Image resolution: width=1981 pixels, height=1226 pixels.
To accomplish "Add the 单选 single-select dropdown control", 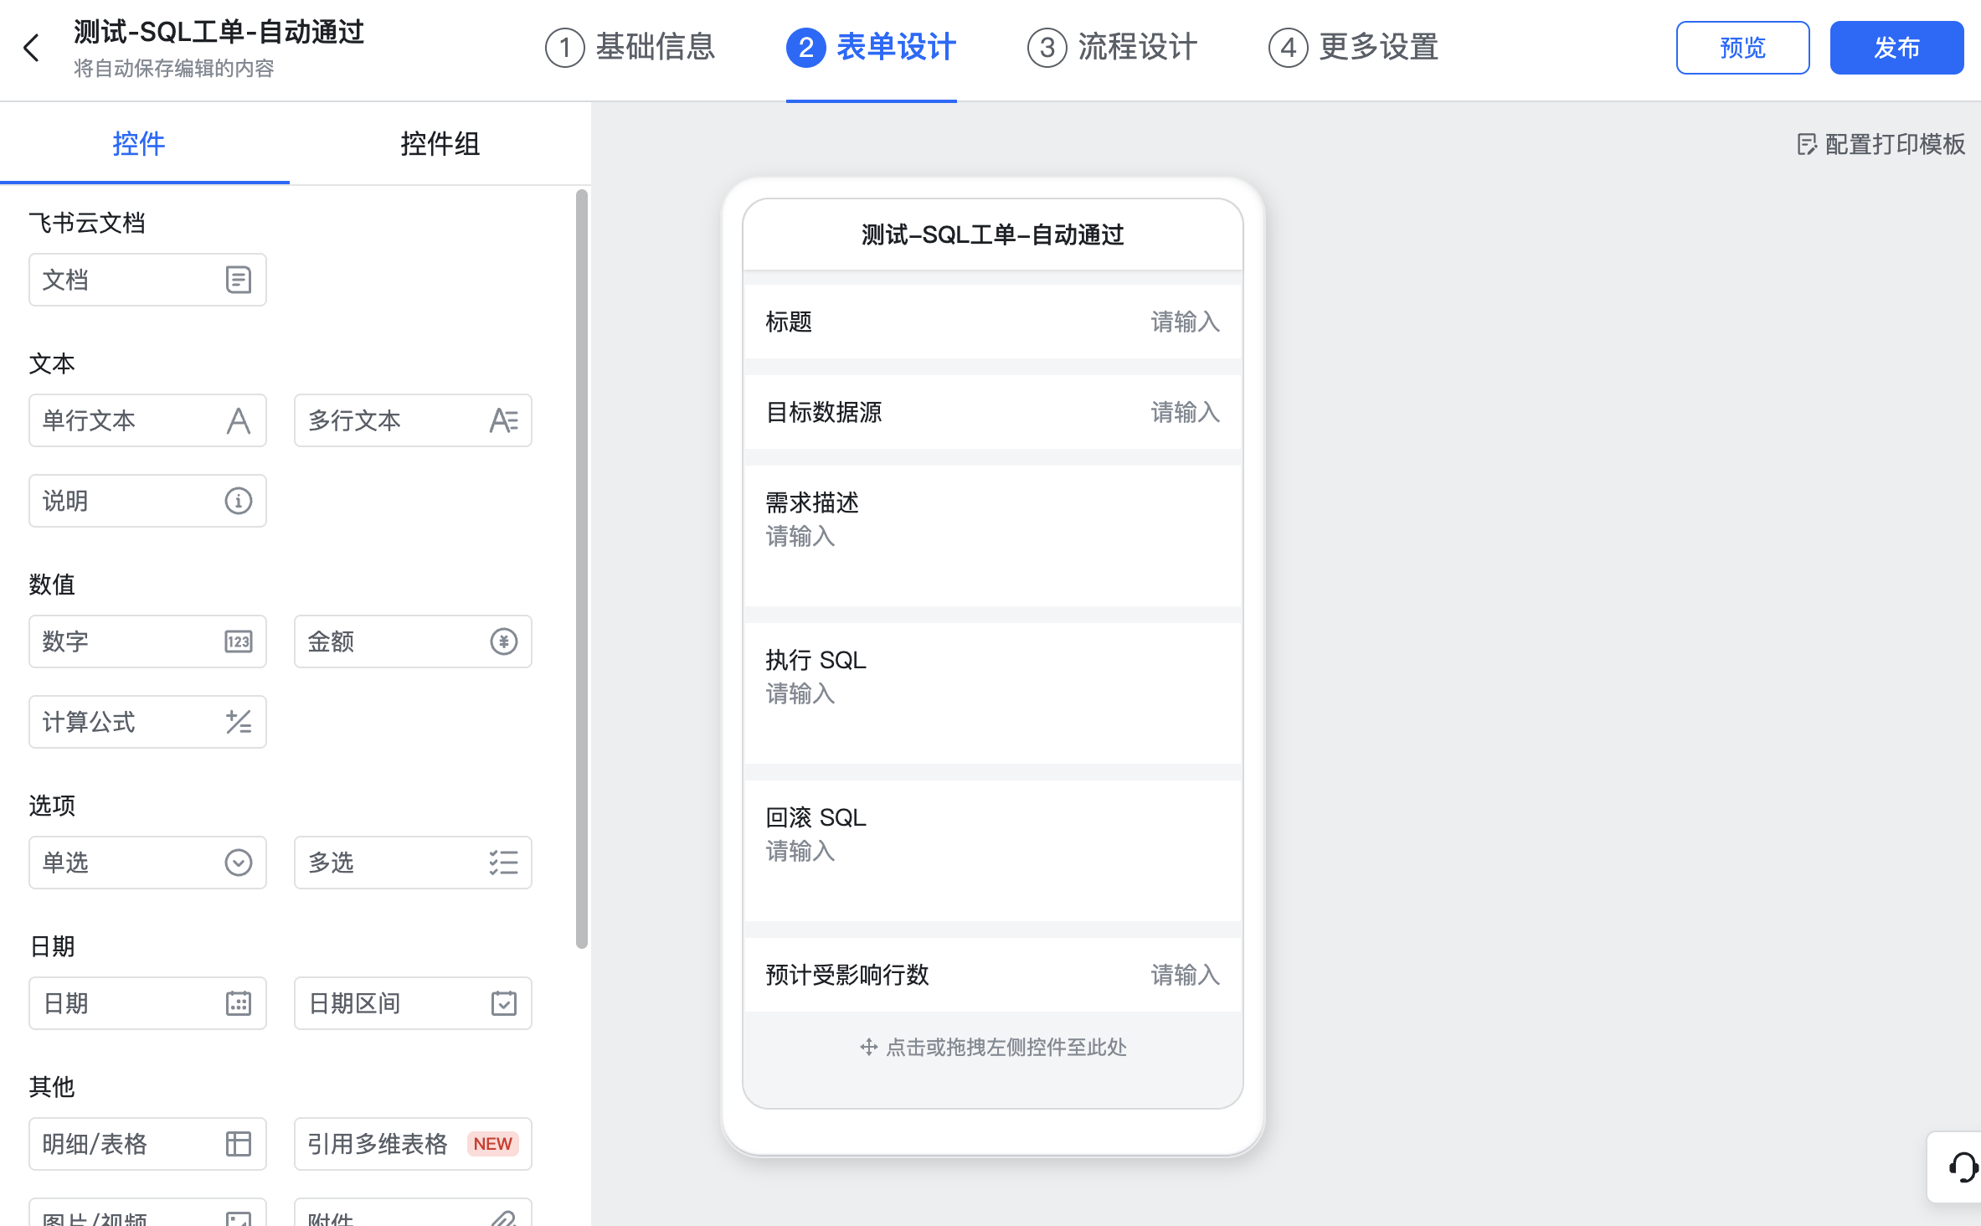I will (147, 863).
